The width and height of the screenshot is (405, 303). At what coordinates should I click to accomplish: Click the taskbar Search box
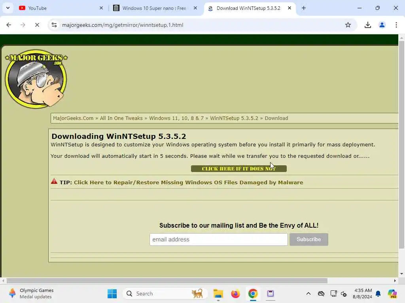(x=165, y=294)
